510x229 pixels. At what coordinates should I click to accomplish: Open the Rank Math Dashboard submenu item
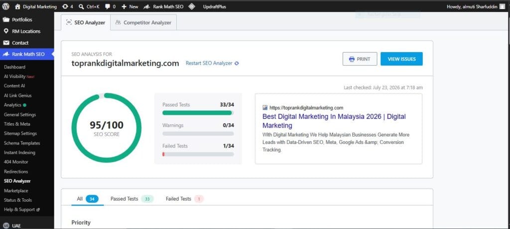click(14, 67)
